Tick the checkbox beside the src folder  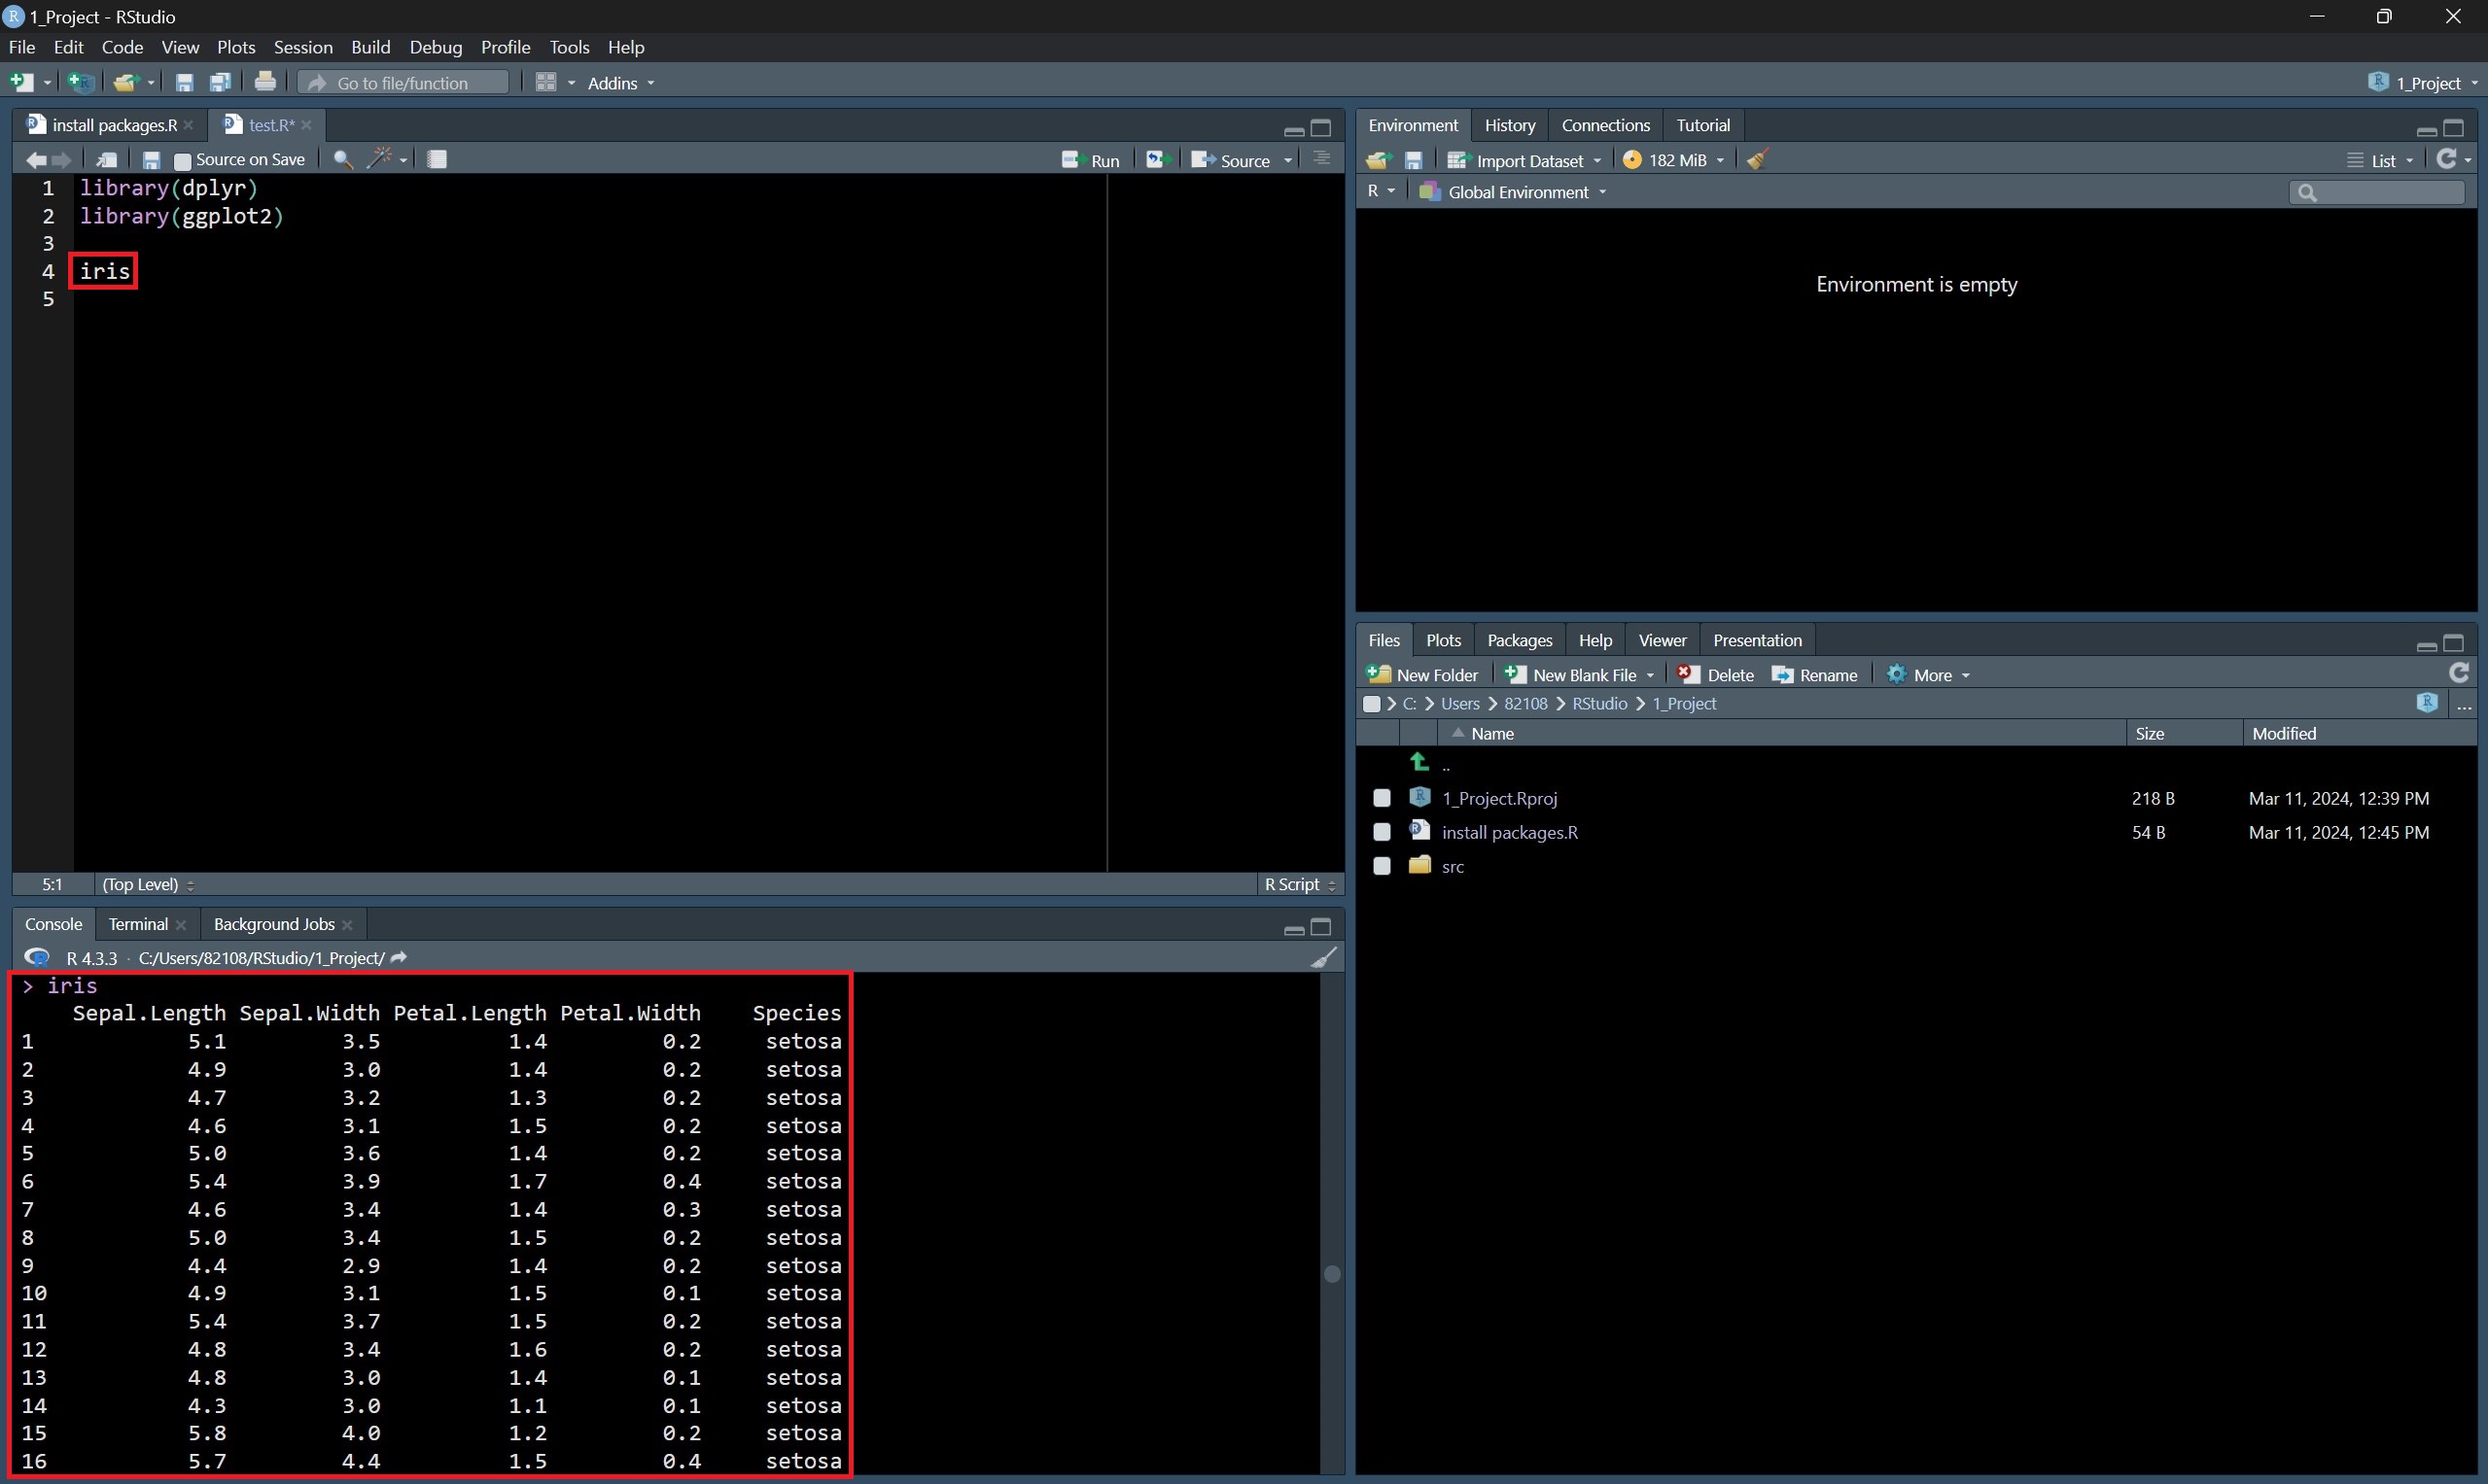click(1382, 866)
